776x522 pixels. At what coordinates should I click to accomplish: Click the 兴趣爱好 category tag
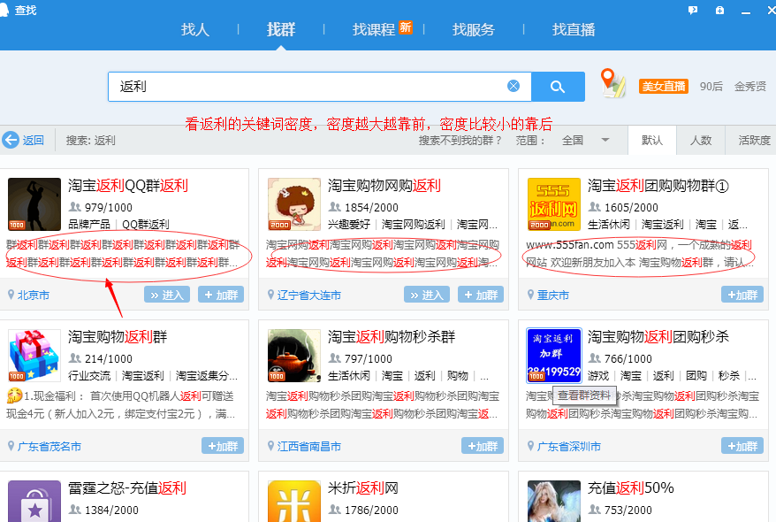[x=349, y=225]
